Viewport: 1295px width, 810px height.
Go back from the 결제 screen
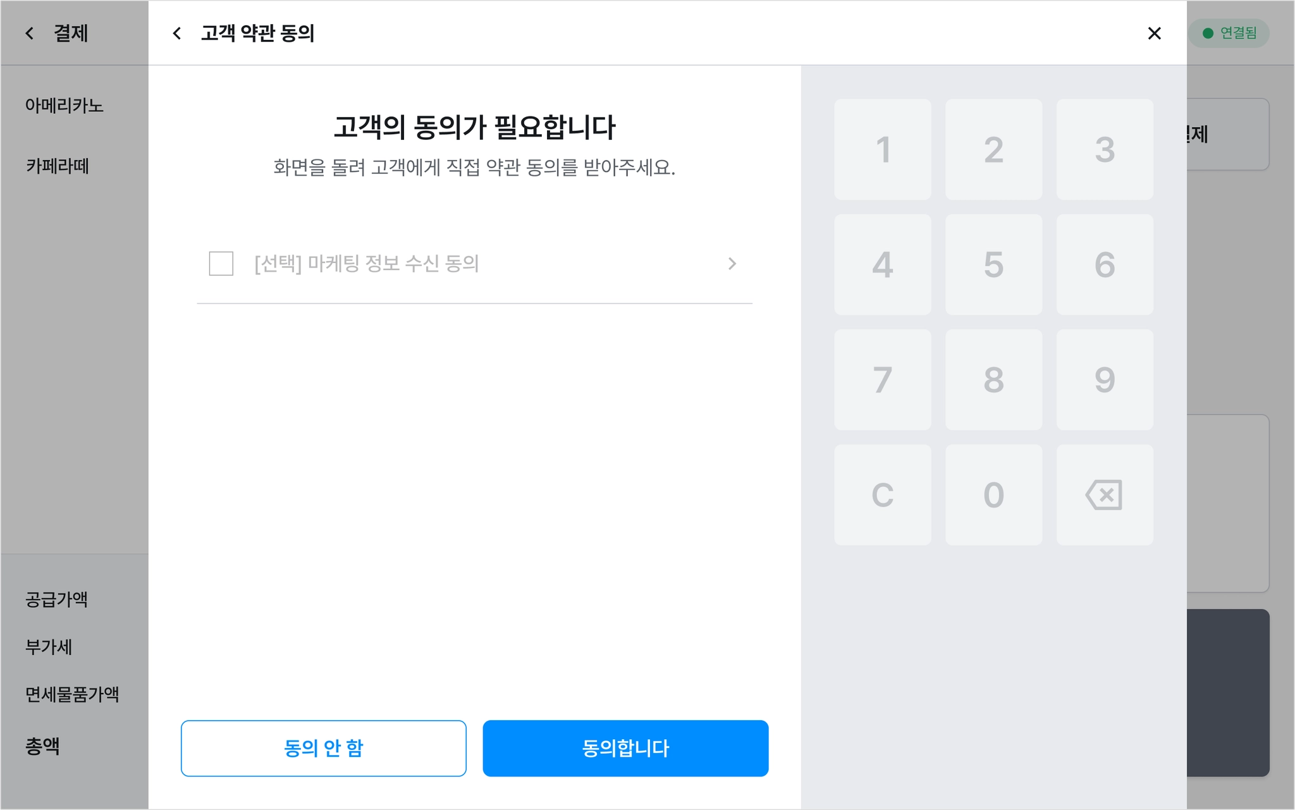click(30, 33)
